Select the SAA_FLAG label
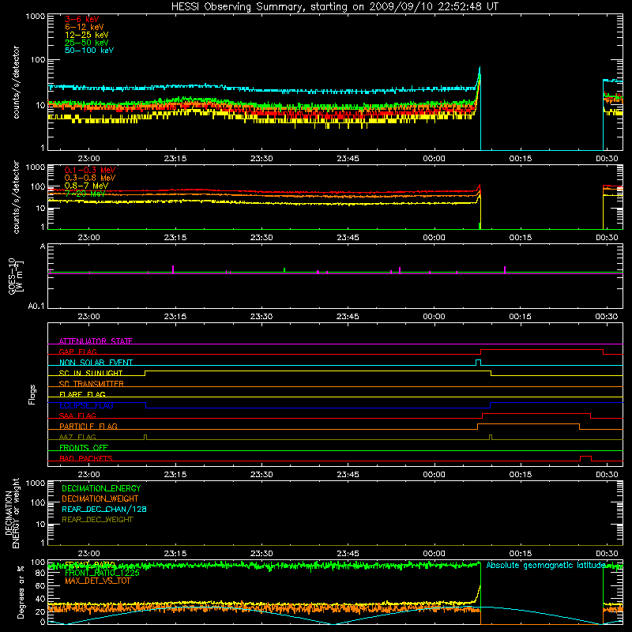Image resolution: width=632 pixels, height=632 pixels. point(77,416)
